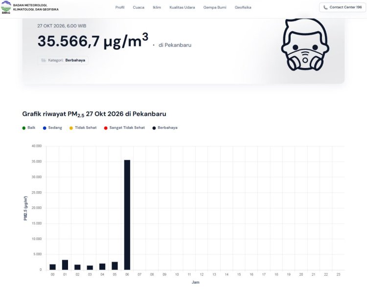The image size is (367, 289).
Task: Click the 20.000 y-axis label
Action: [x=37, y=208]
